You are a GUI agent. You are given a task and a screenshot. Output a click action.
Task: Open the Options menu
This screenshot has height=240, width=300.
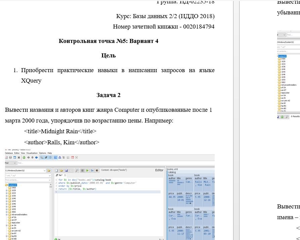tap(42, 153)
